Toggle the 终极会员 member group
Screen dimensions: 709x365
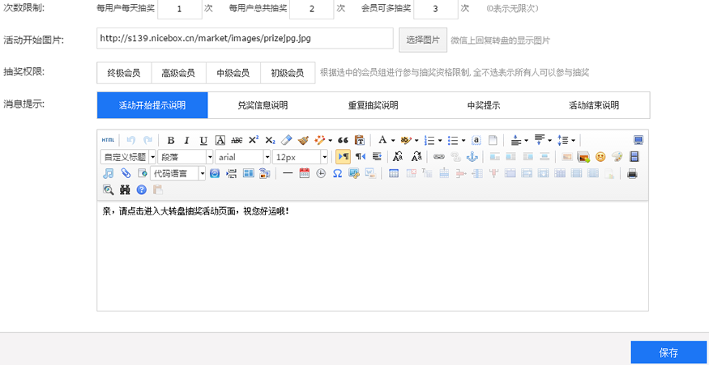(124, 73)
